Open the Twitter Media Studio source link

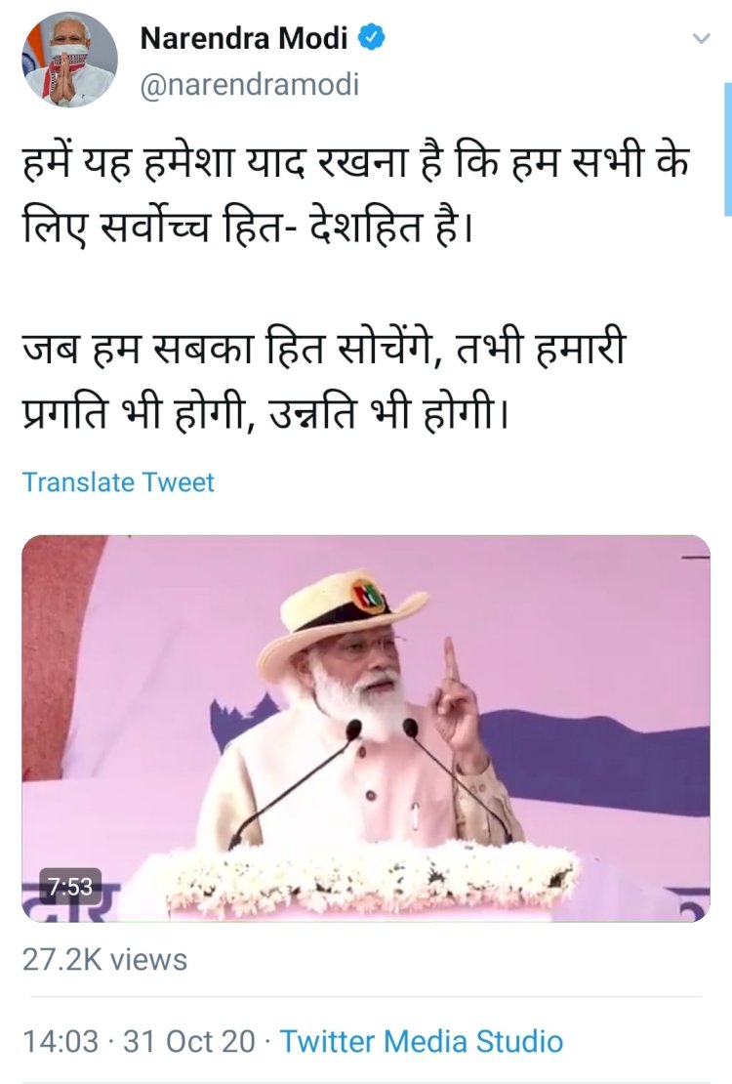click(421, 1041)
